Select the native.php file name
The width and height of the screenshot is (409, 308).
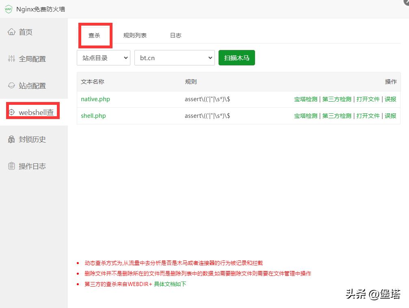(95, 99)
